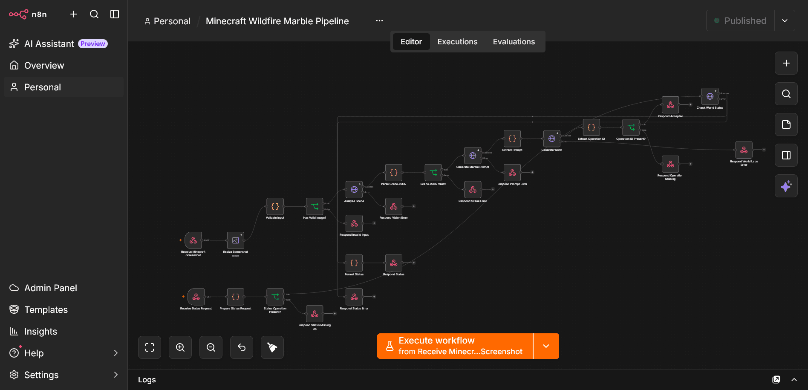This screenshot has height=390, width=808.
Task: Pop out logs panel
Action: point(776,380)
